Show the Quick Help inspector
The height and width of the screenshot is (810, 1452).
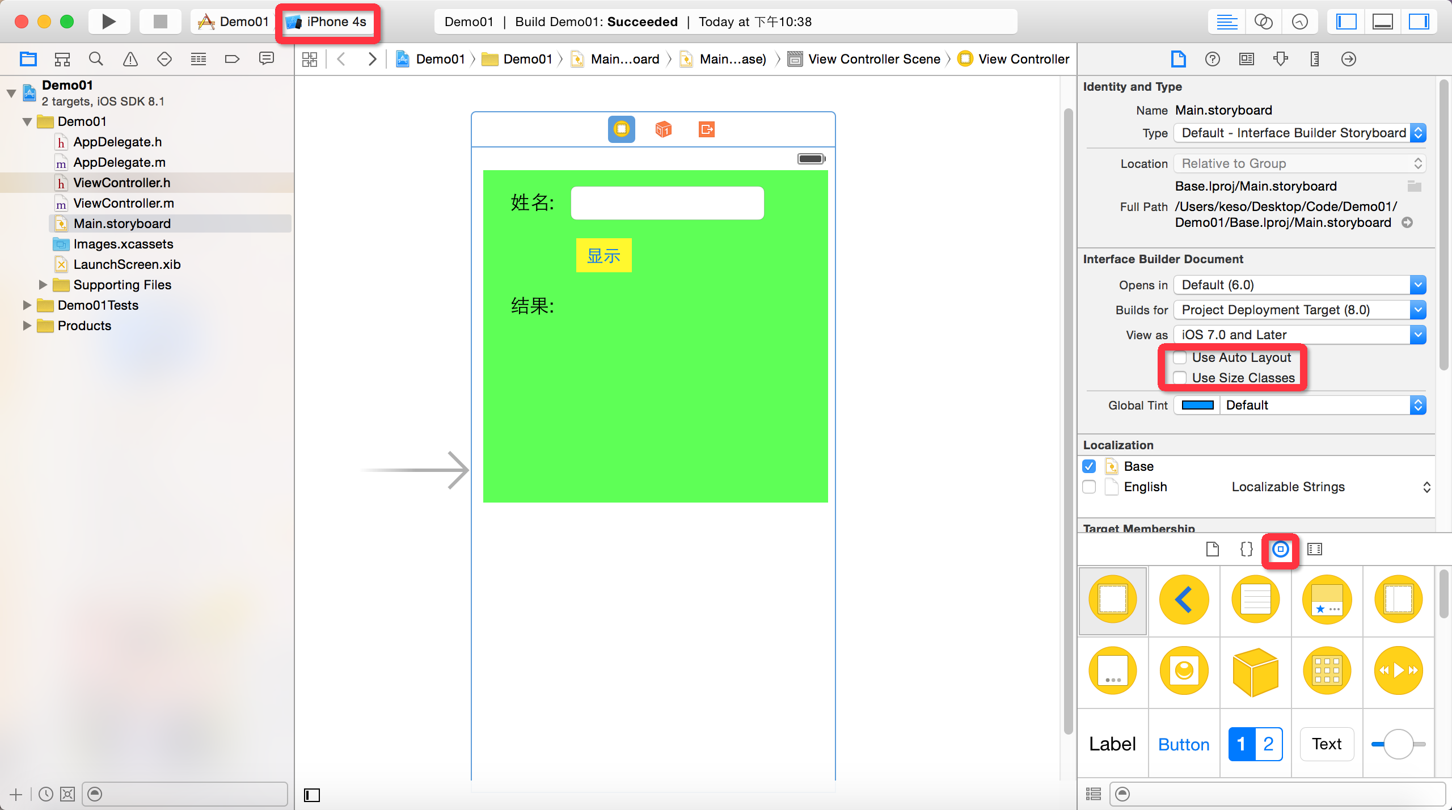(x=1213, y=59)
